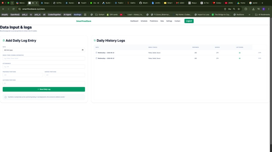Switch to the Devpost tab
Viewport: 272px width, 152px height.
click(x=45, y=3)
